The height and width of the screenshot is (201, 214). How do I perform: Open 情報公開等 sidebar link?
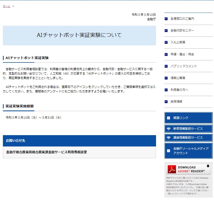pyautogui.click(x=178, y=78)
